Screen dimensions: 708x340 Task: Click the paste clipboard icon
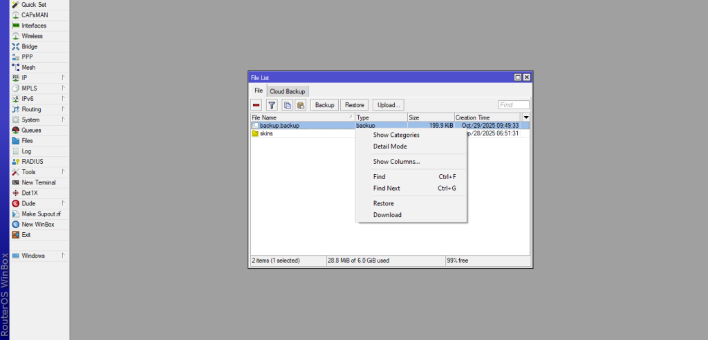[301, 105]
